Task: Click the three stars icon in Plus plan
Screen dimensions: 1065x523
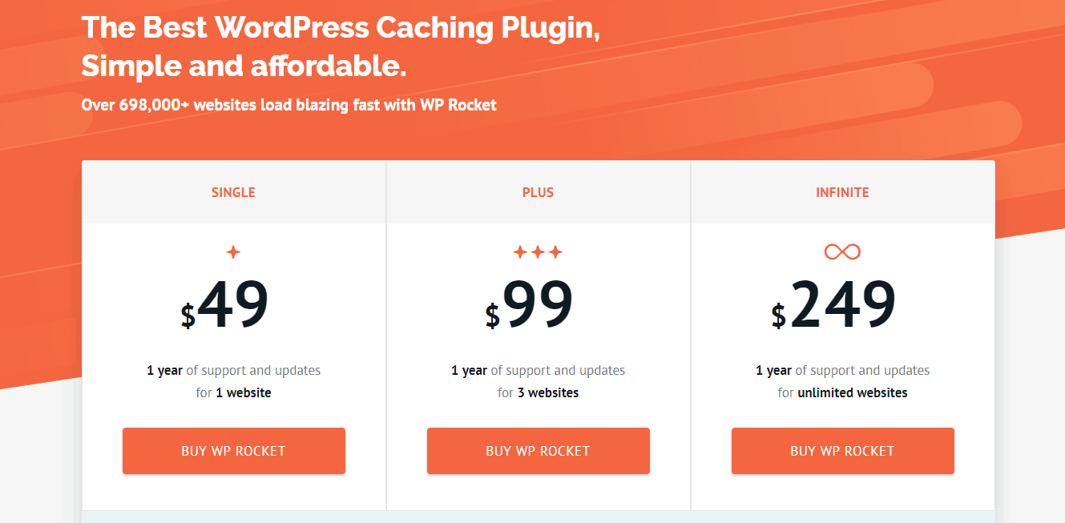Action: 538,252
